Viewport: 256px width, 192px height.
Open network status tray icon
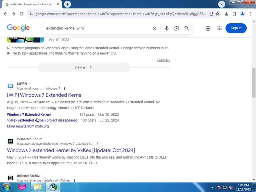tap(225, 187)
